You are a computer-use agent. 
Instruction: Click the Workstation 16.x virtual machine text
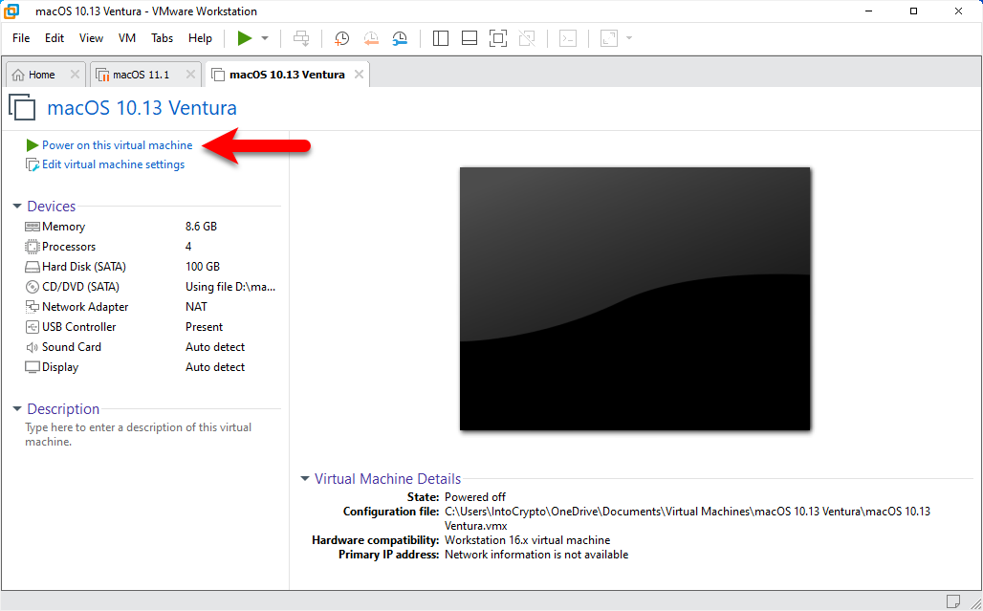point(527,540)
